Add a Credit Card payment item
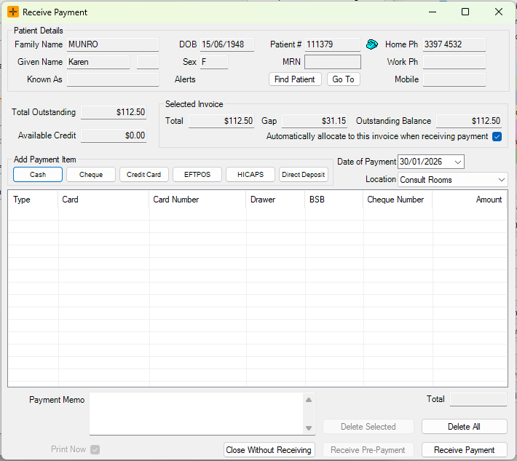 click(143, 175)
